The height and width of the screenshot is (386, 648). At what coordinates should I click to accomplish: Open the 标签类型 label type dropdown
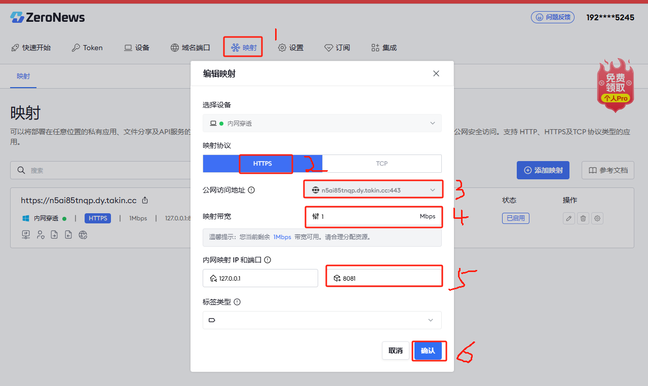pos(322,320)
